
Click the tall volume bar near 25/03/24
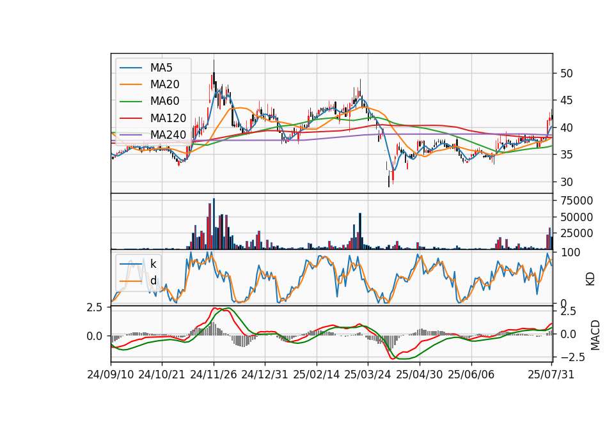360,231
